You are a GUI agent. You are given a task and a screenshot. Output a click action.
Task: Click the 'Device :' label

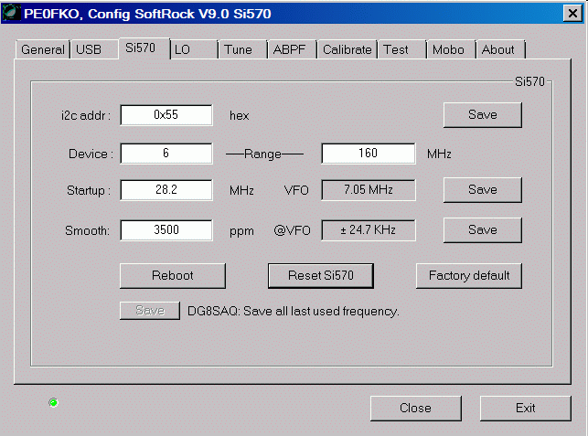[91, 154]
